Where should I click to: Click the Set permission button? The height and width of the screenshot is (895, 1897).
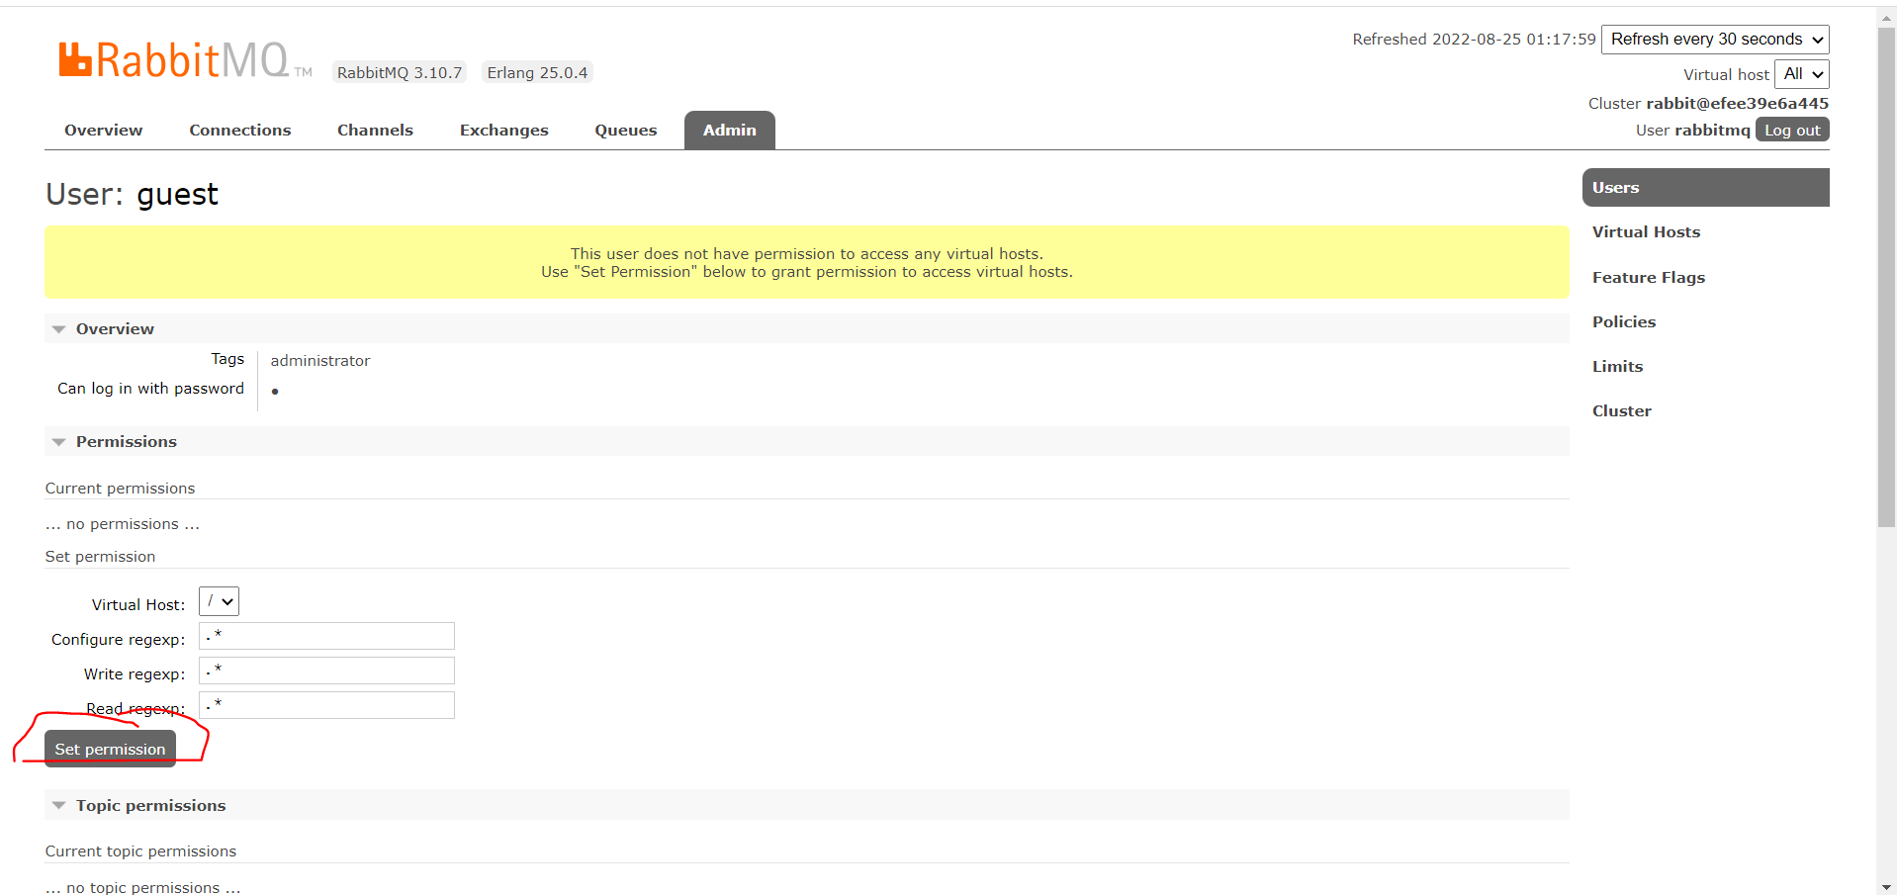[110, 749]
